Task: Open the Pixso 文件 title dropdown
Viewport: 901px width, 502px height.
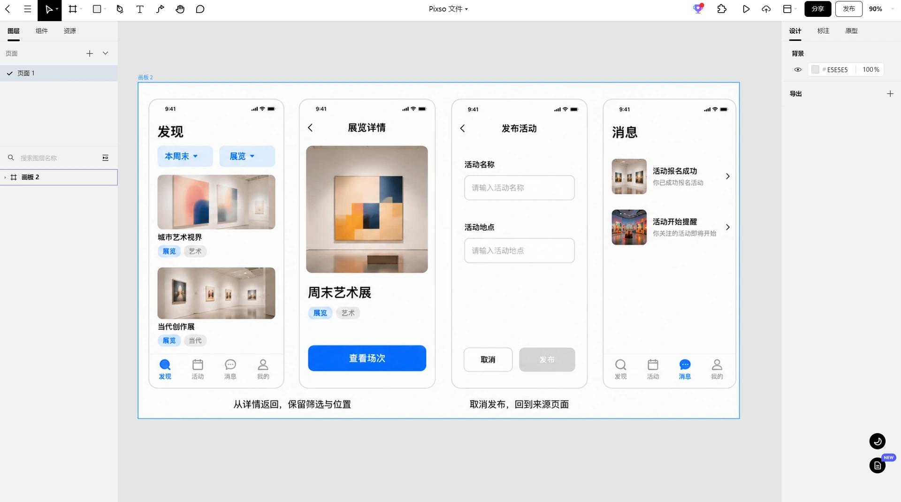Action: point(448,9)
